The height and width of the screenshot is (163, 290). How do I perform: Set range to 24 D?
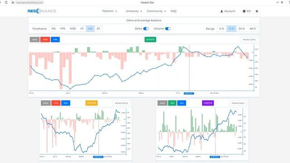(242, 29)
